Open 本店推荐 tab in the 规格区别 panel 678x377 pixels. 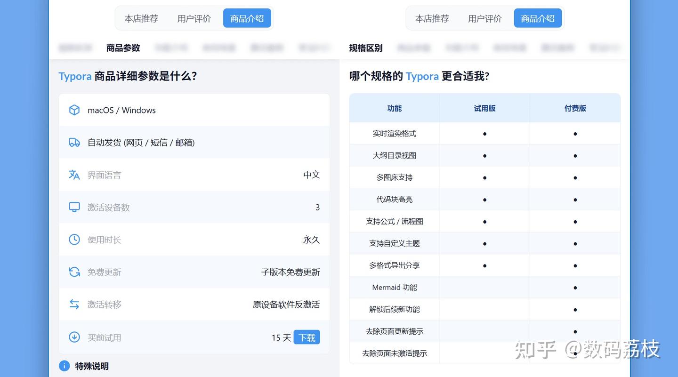(x=432, y=19)
